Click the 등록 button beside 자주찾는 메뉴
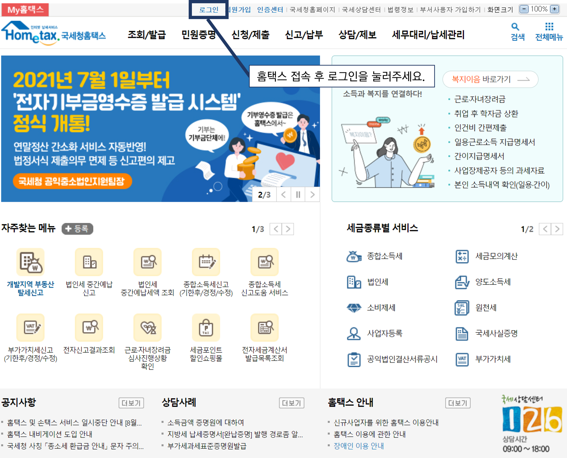 [77, 229]
